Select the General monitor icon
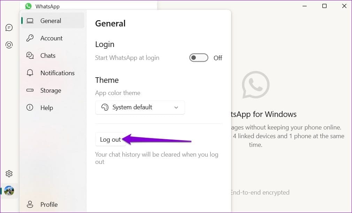 (30, 21)
